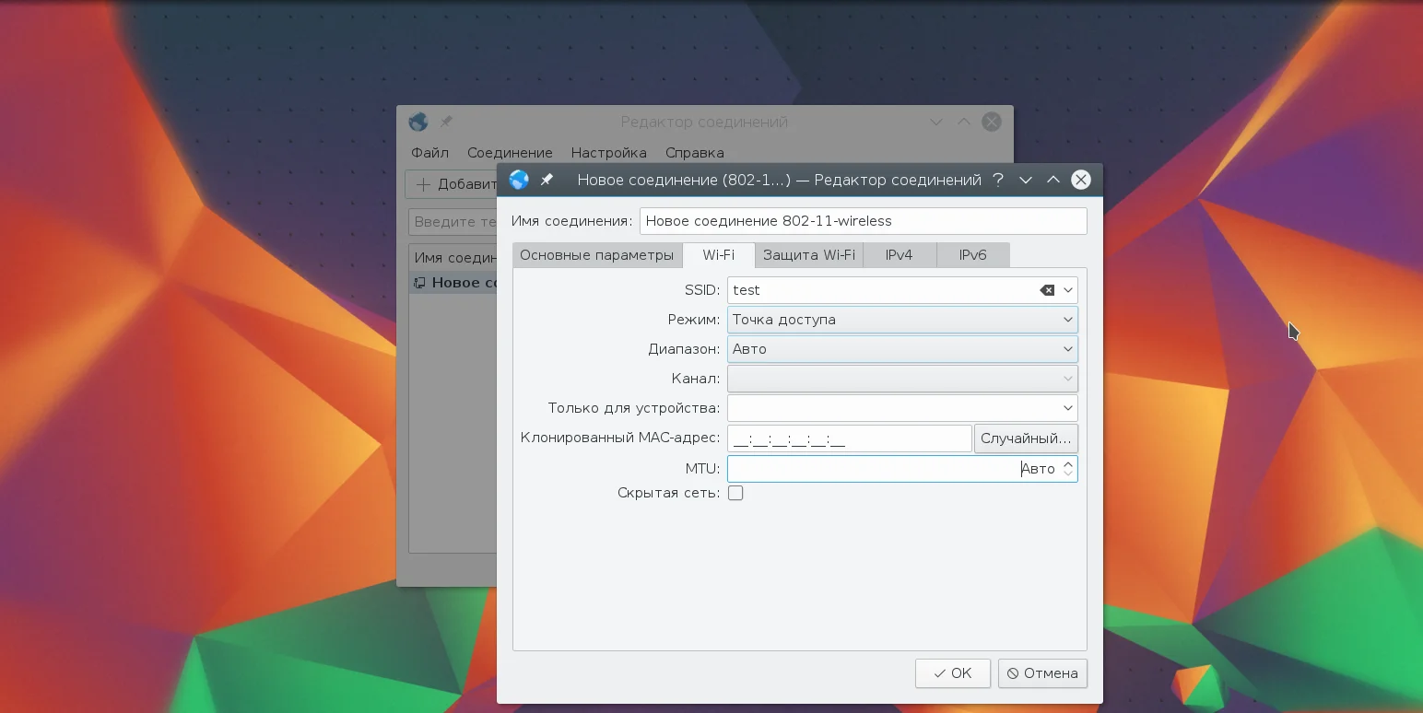The image size is (1423, 713).
Task: Open the Только для устройства dropdown
Action: pyautogui.click(x=901, y=408)
